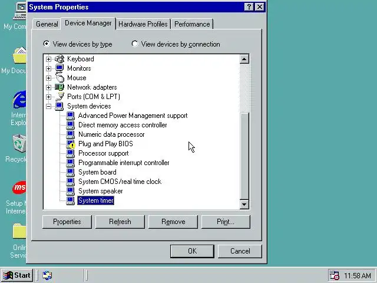Click the Keyboard category icon
377x283 pixels.
point(59,59)
